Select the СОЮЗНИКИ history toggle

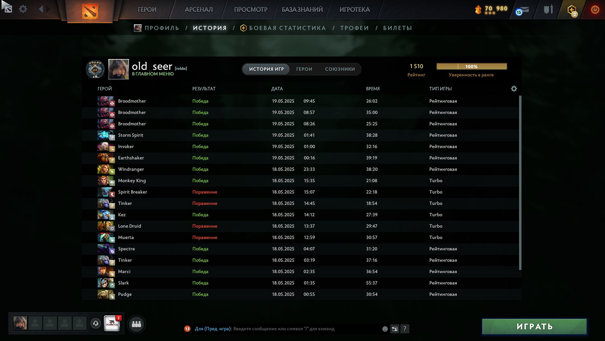click(x=340, y=69)
